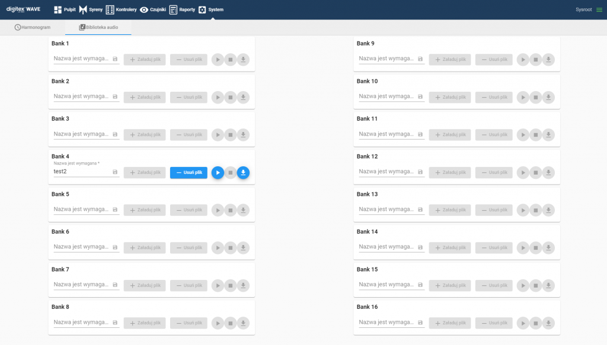Open the Raporty section
This screenshot has height=345, width=607.
181,9
